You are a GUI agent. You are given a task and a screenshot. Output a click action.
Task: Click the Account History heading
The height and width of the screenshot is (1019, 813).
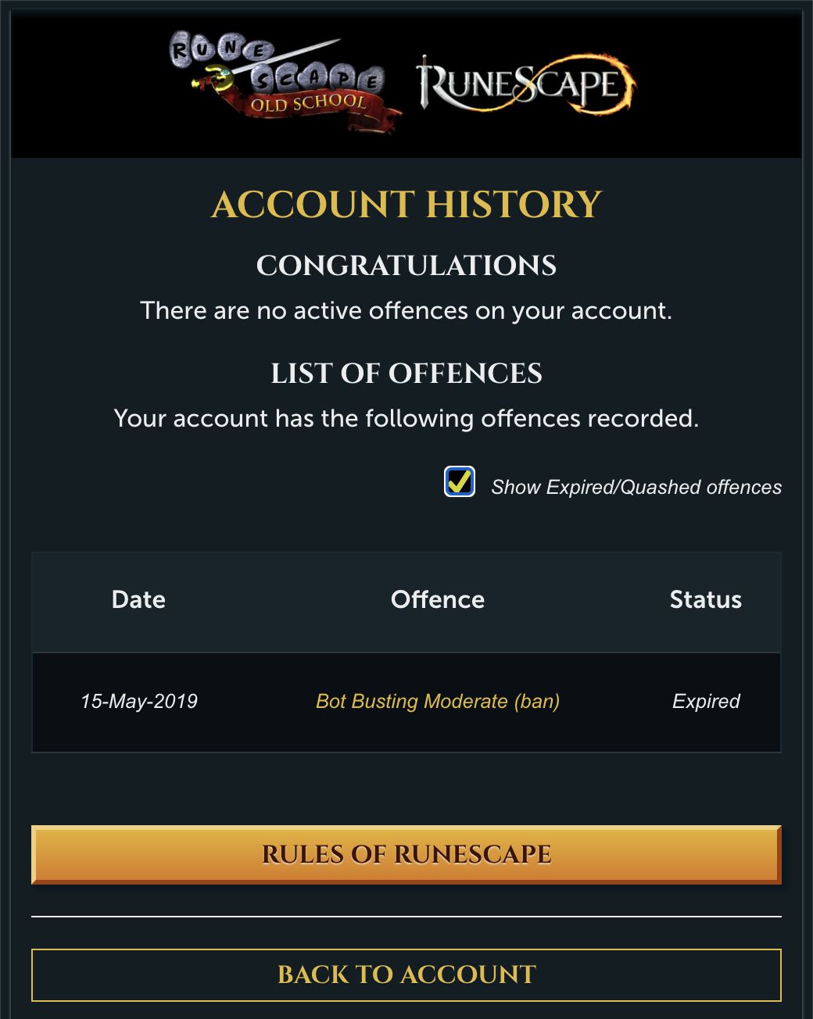click(x=406, y=205)
